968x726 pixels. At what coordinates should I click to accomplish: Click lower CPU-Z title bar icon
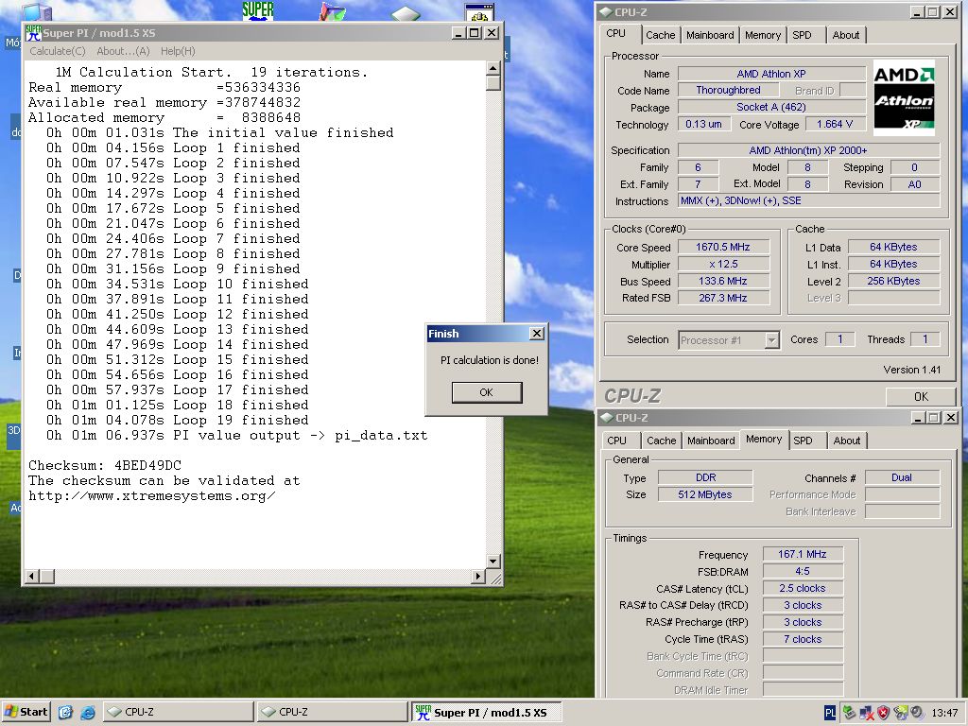[x=607, y=417]
